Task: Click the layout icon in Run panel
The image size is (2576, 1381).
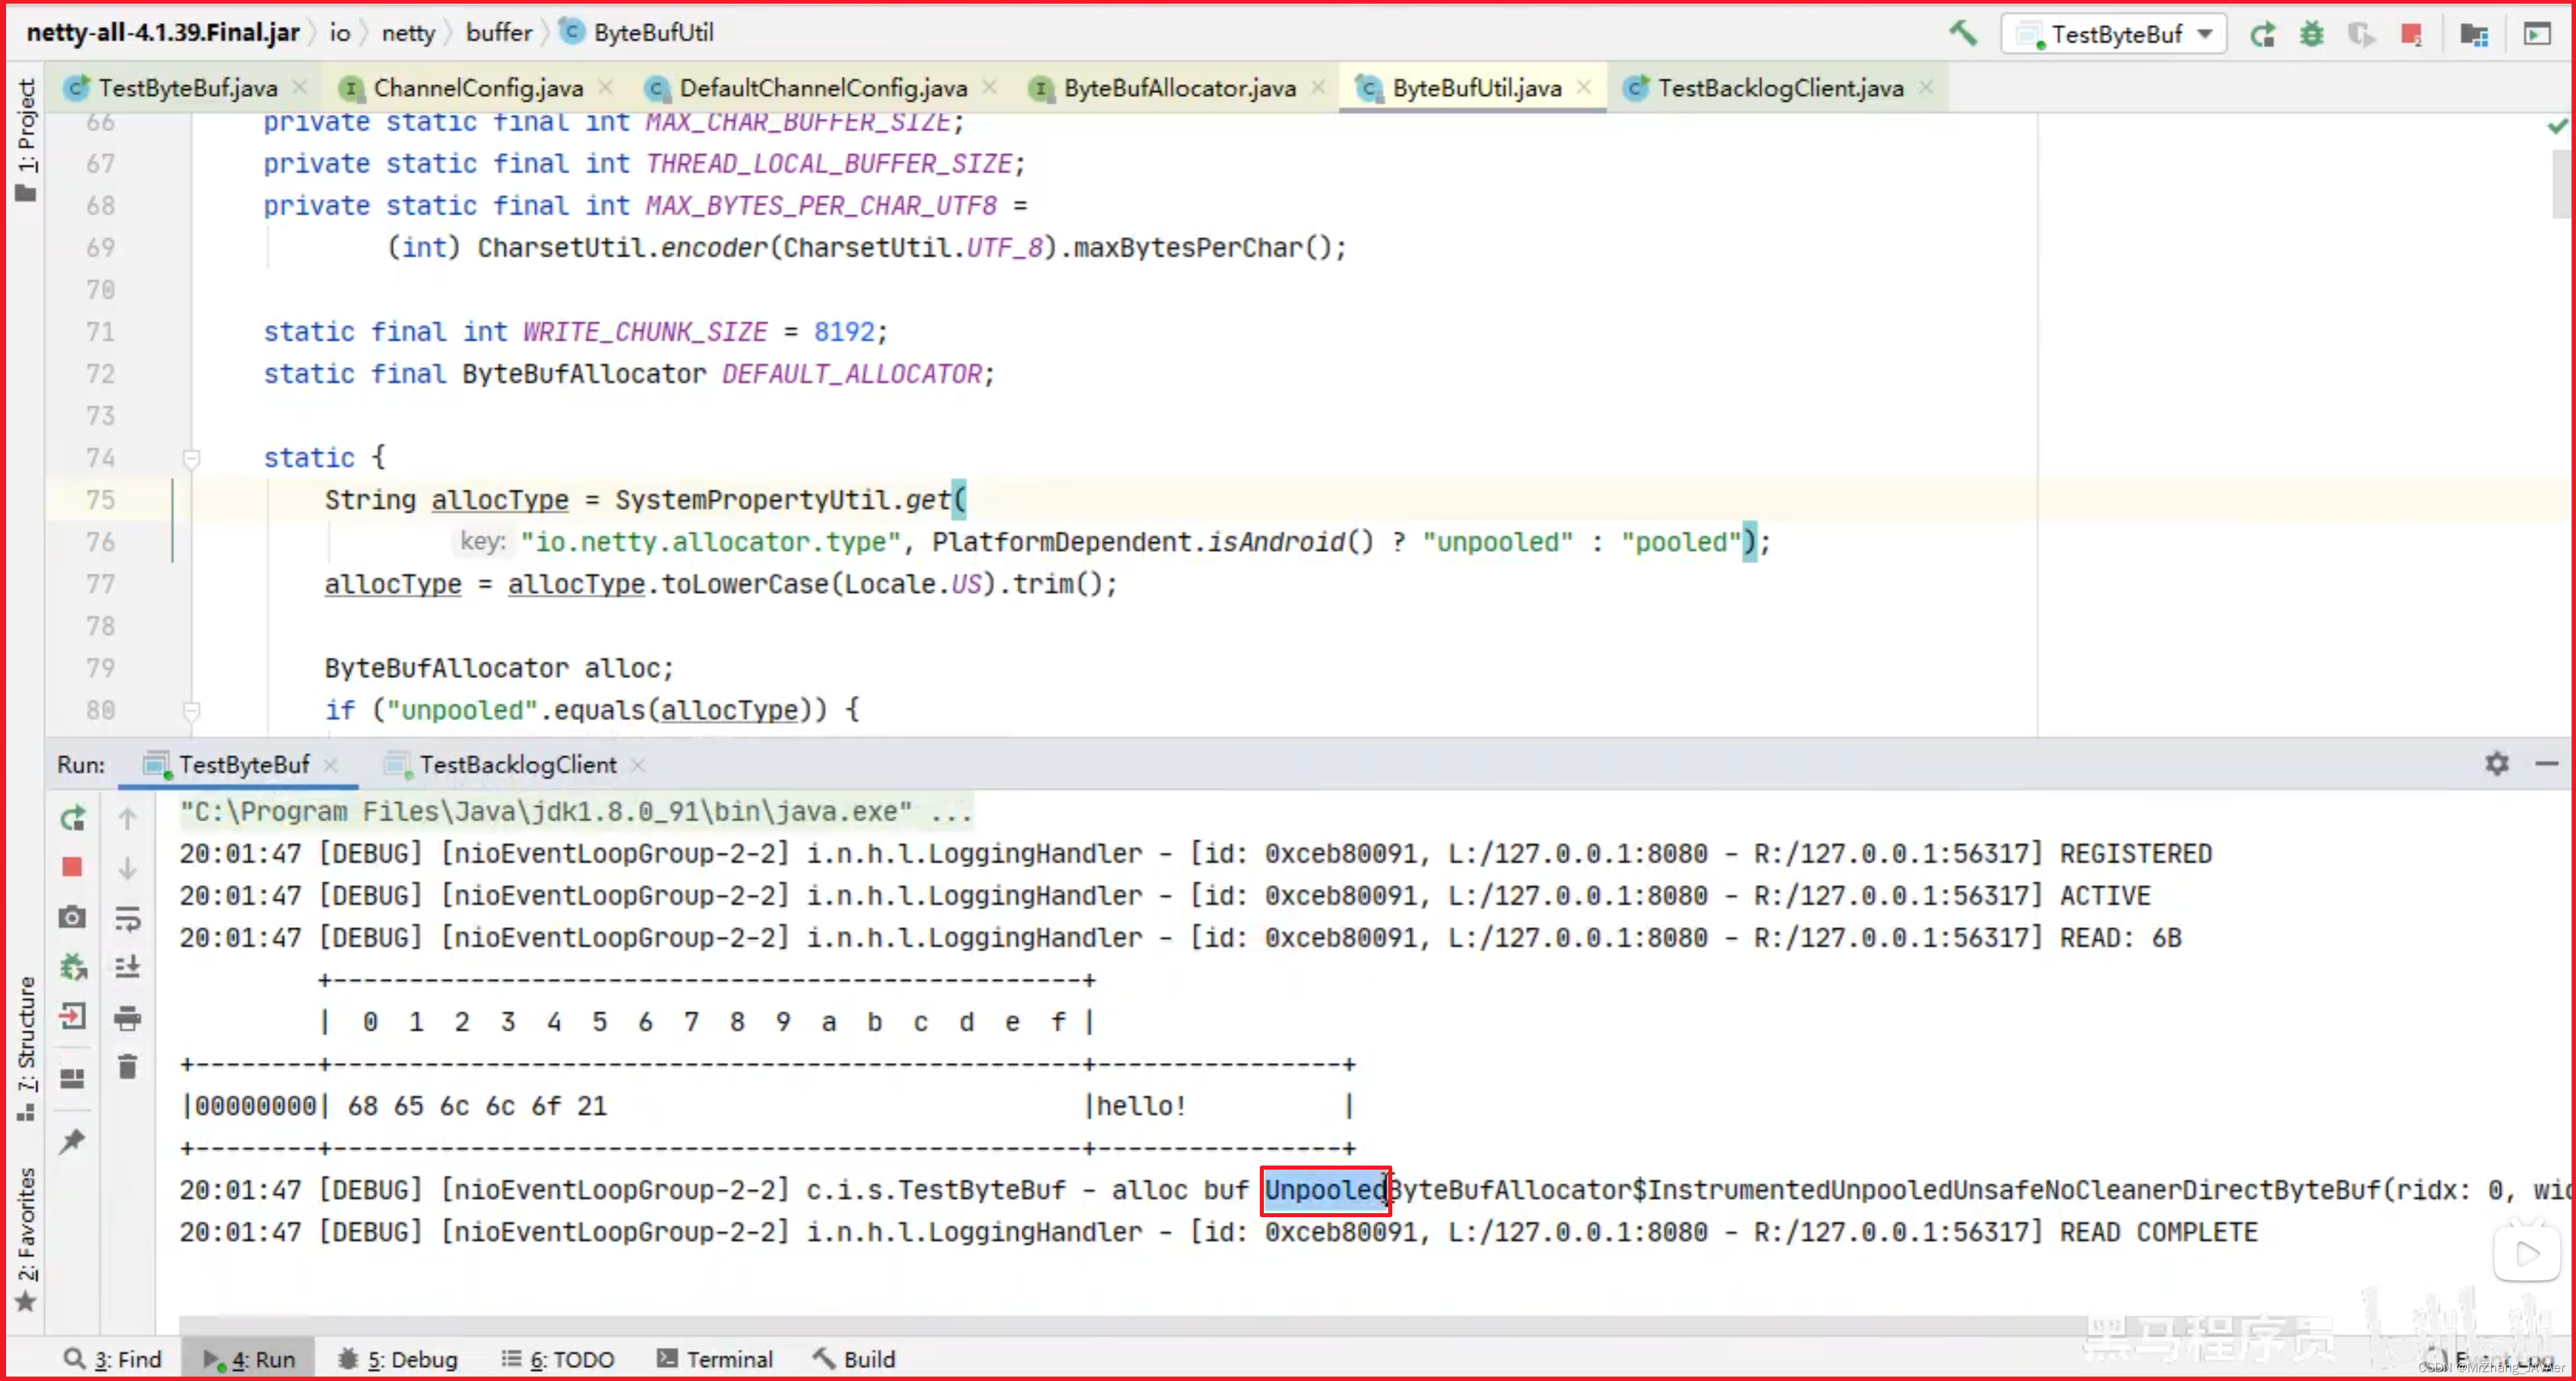Action: coord(72,1079)
